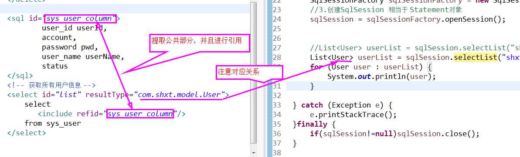Click line number 23 in the gutter
Image resolution: width=520 pixels, height=157 pixels.
click(277, 10)
